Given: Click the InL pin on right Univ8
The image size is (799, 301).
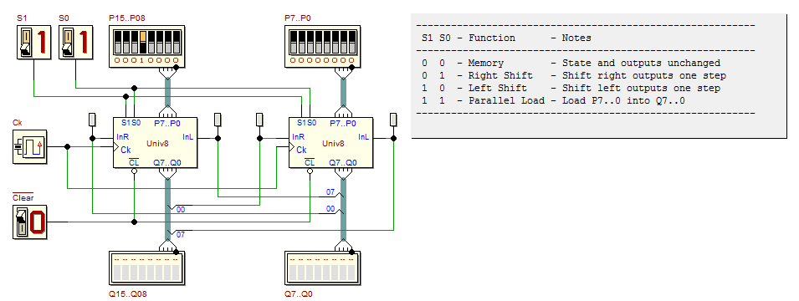Looking at the screenshot, I should pos(364,137).
